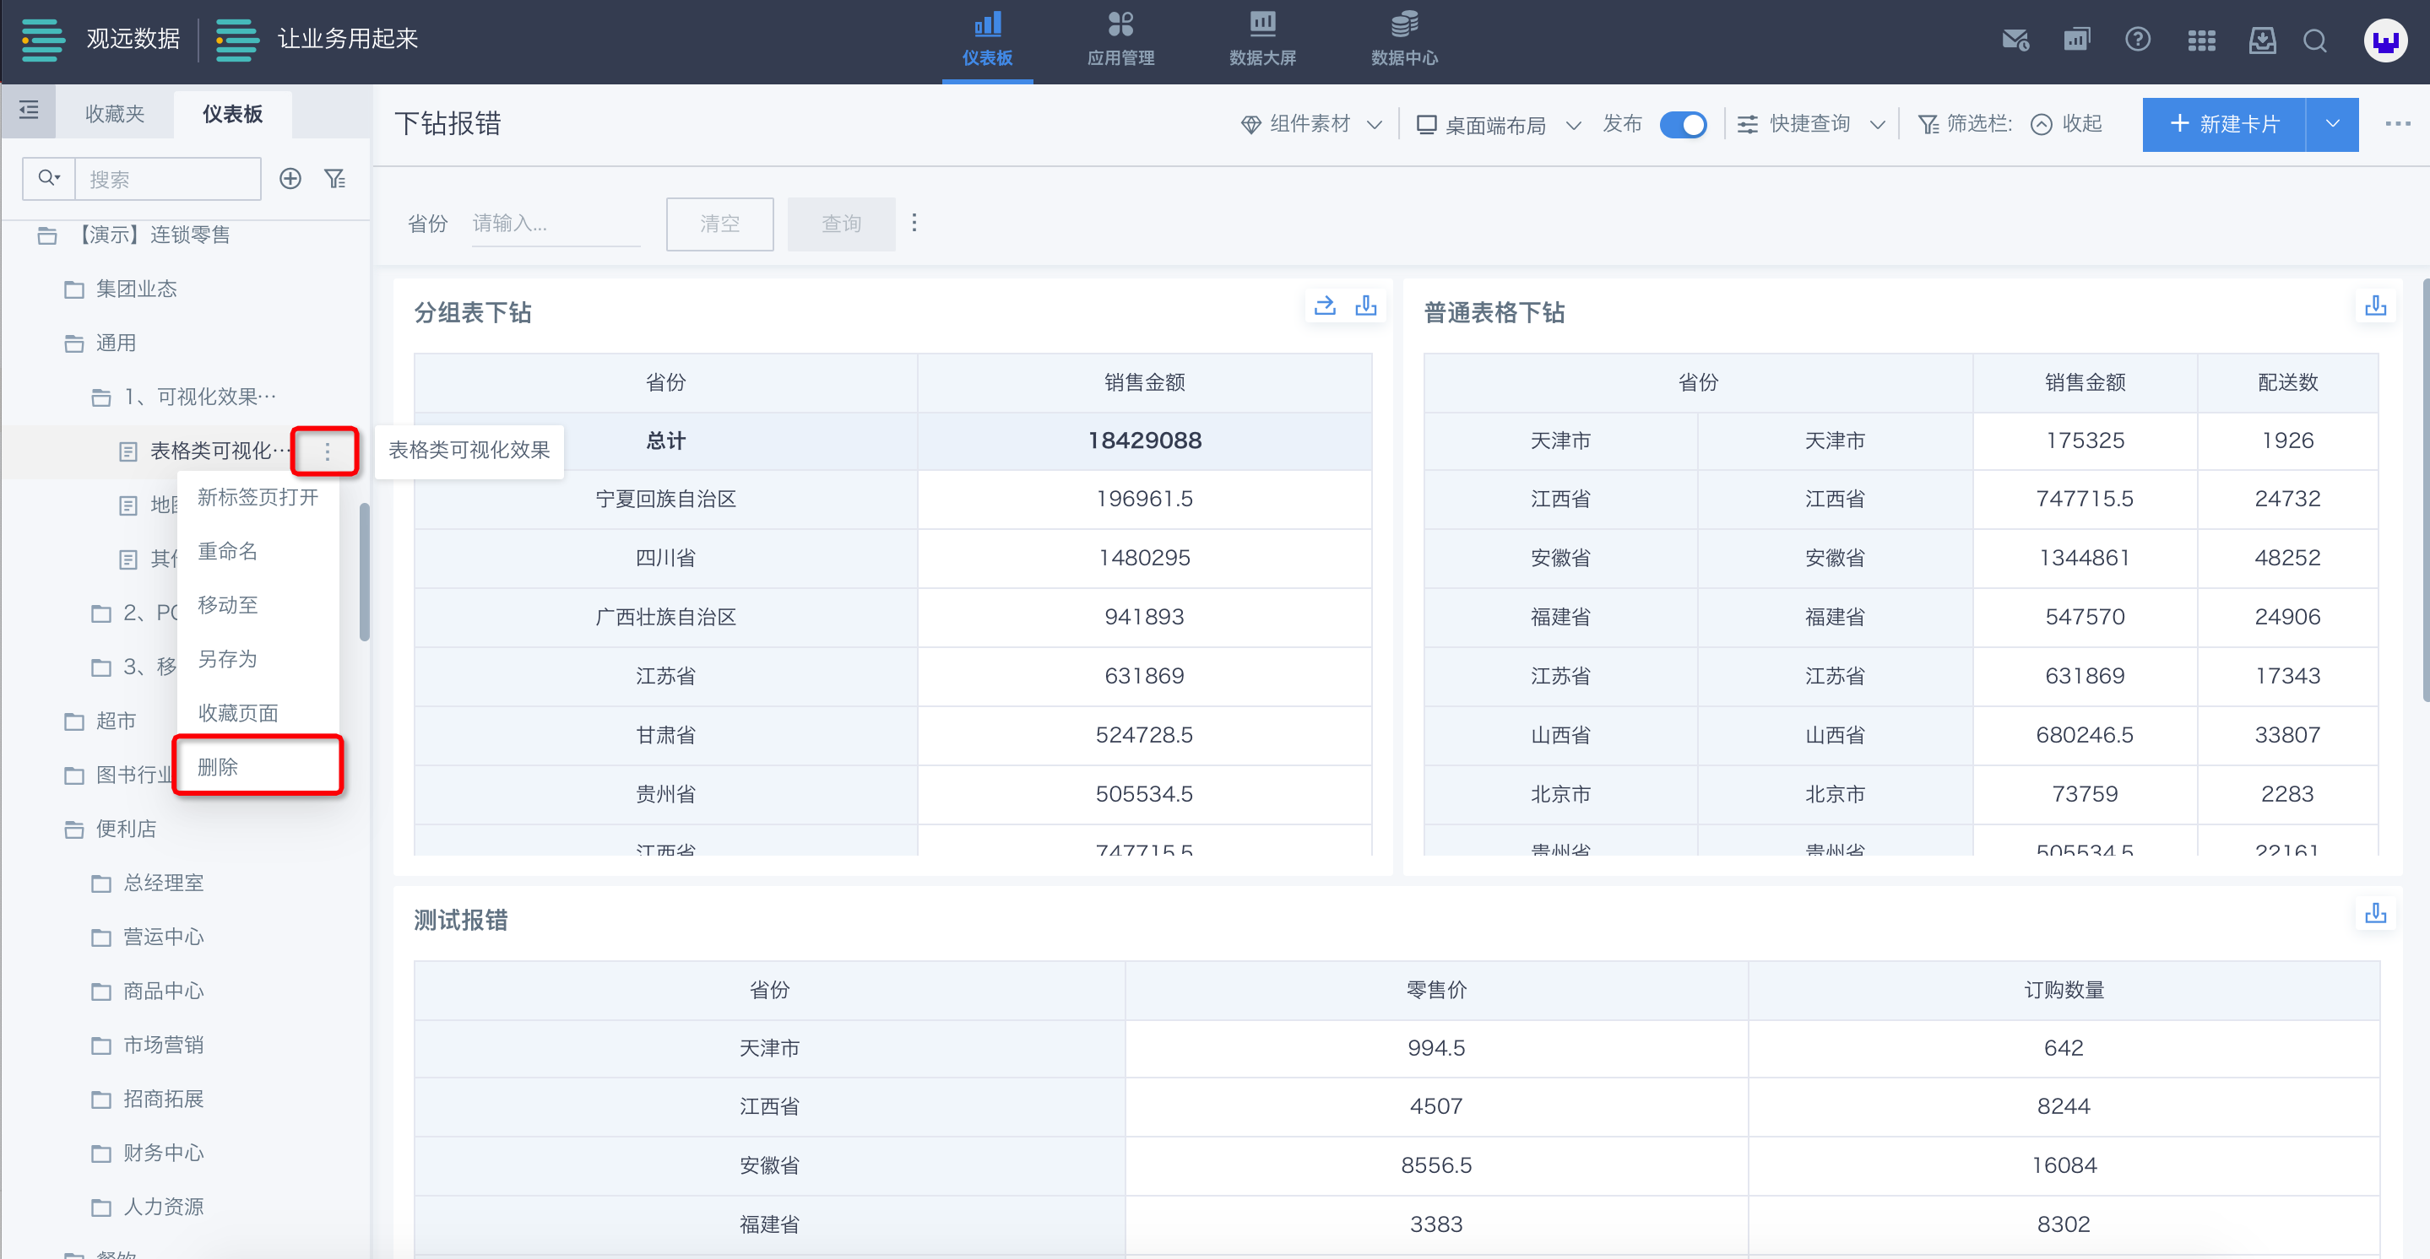Image resolution: width=2430 pixels, height=1259 pixels.
Task: Select 删除 from context menu
Action: pos(258,767)
